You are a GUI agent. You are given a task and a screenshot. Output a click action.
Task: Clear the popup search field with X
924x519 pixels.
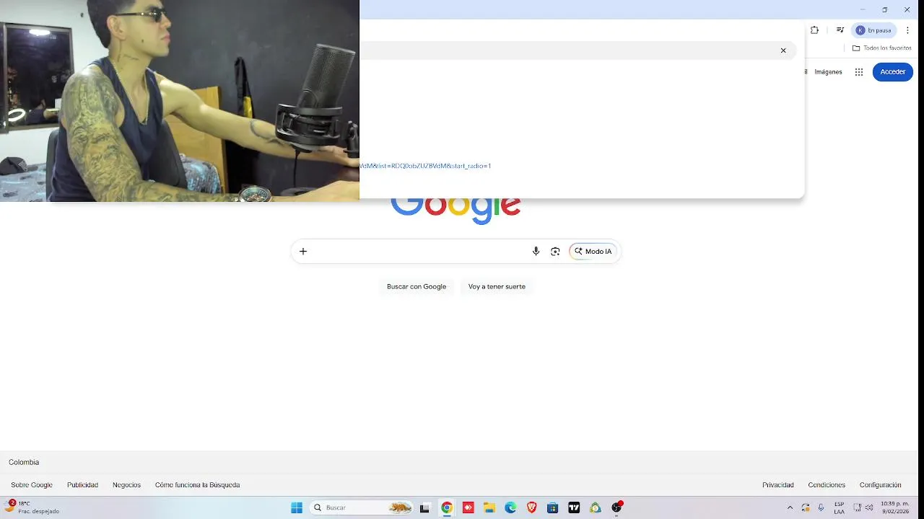pos(783,50)
